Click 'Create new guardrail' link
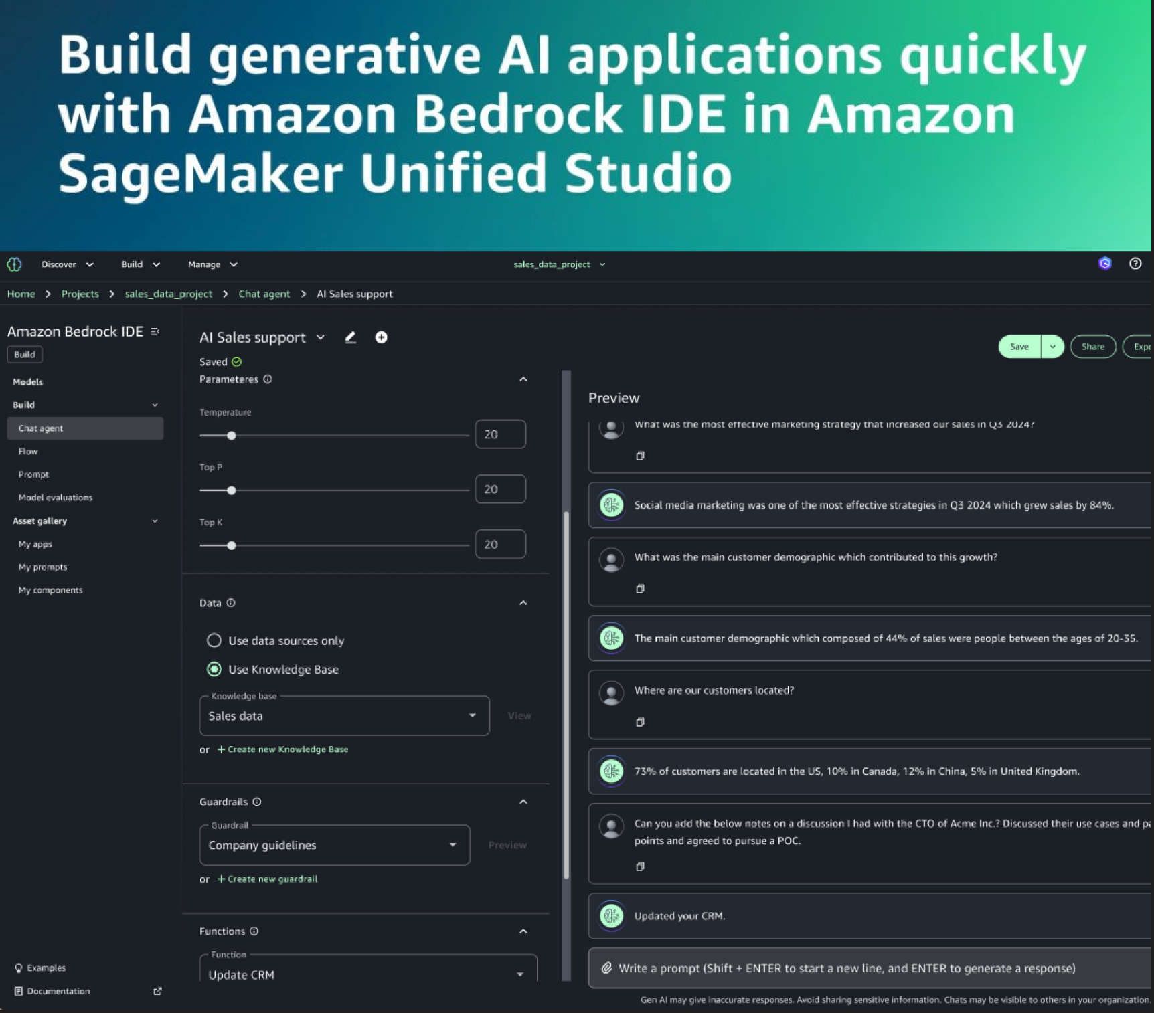The width and height of the screenshot is (1154, 1013). (x=267, y=879)
